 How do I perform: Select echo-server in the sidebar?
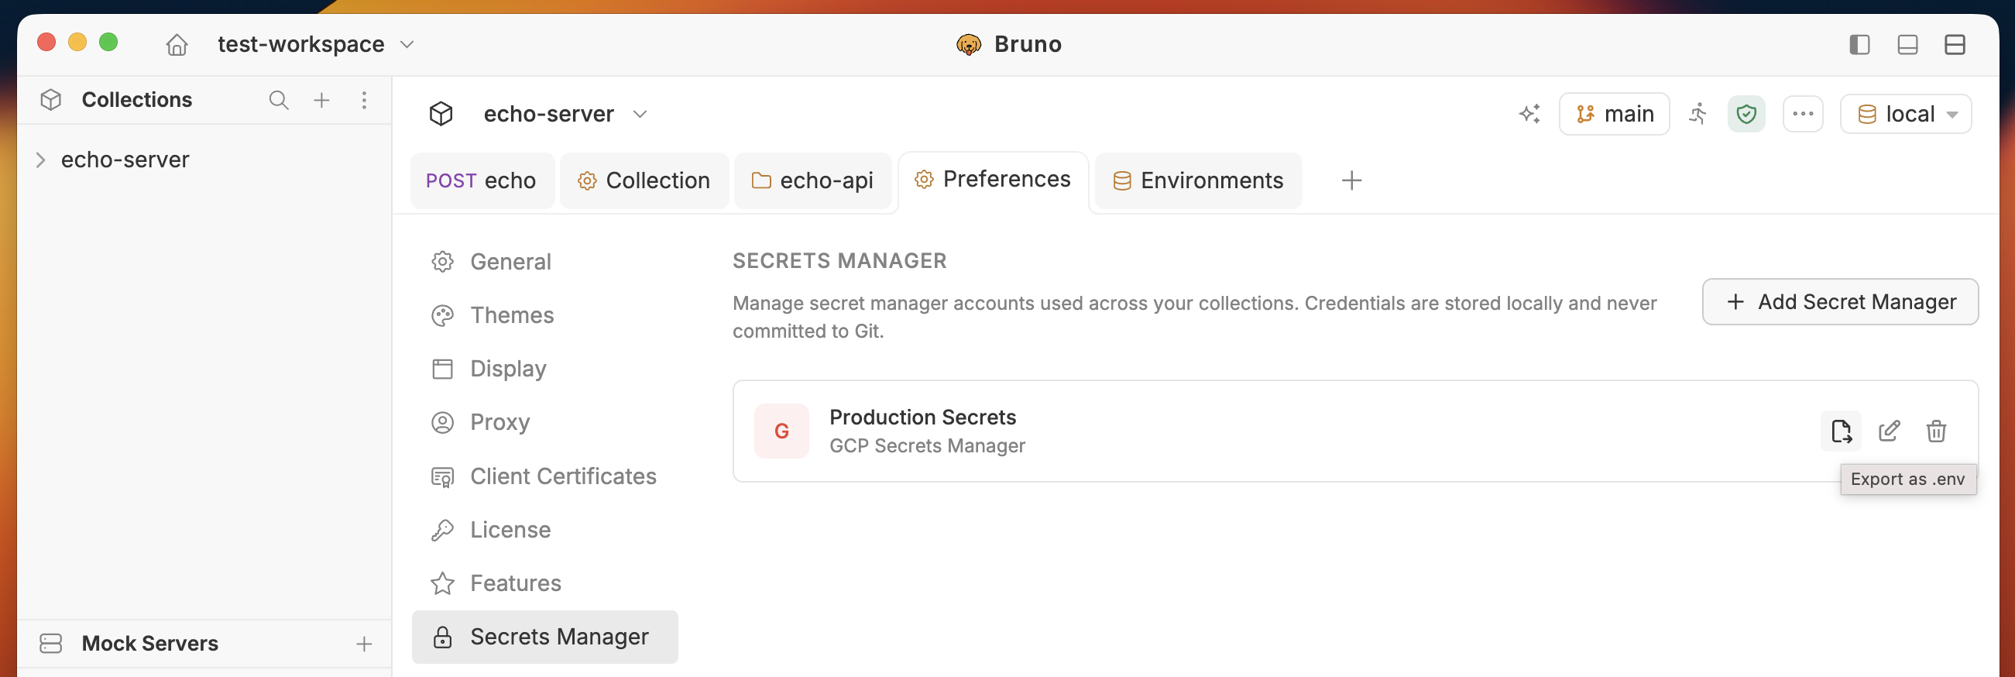coord(125,160)
